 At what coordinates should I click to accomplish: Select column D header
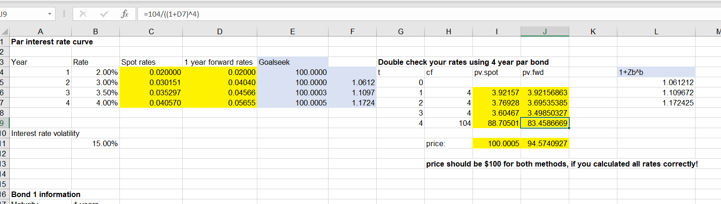click(220, 31)
